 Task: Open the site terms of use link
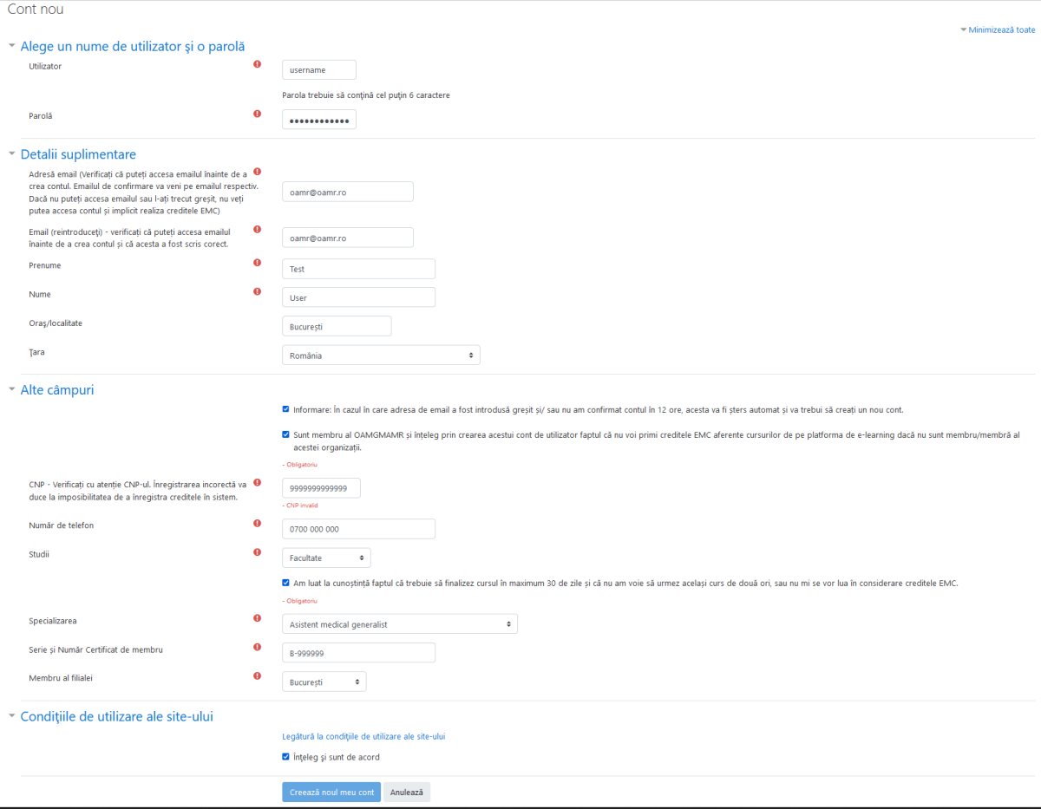tap(363, 736)
